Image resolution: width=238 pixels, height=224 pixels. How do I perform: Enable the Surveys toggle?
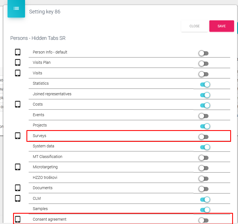click(x=203, y=137)
